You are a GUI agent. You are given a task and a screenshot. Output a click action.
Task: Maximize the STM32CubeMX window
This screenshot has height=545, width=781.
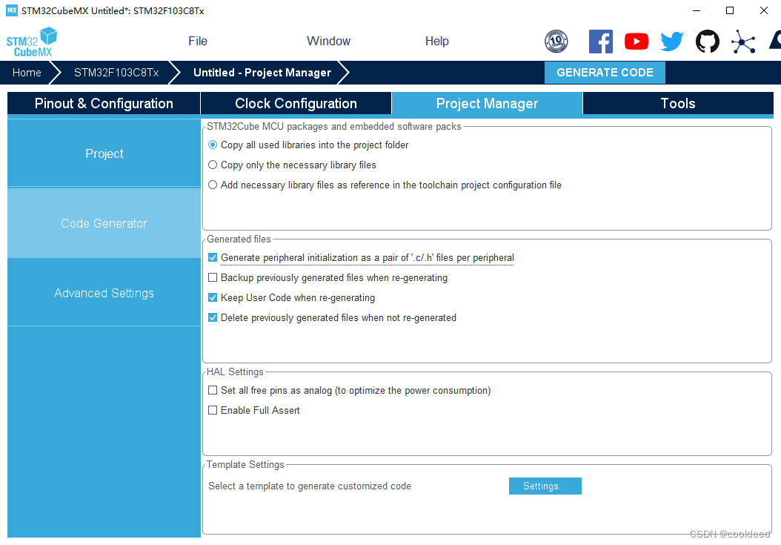tap(730, 10)
